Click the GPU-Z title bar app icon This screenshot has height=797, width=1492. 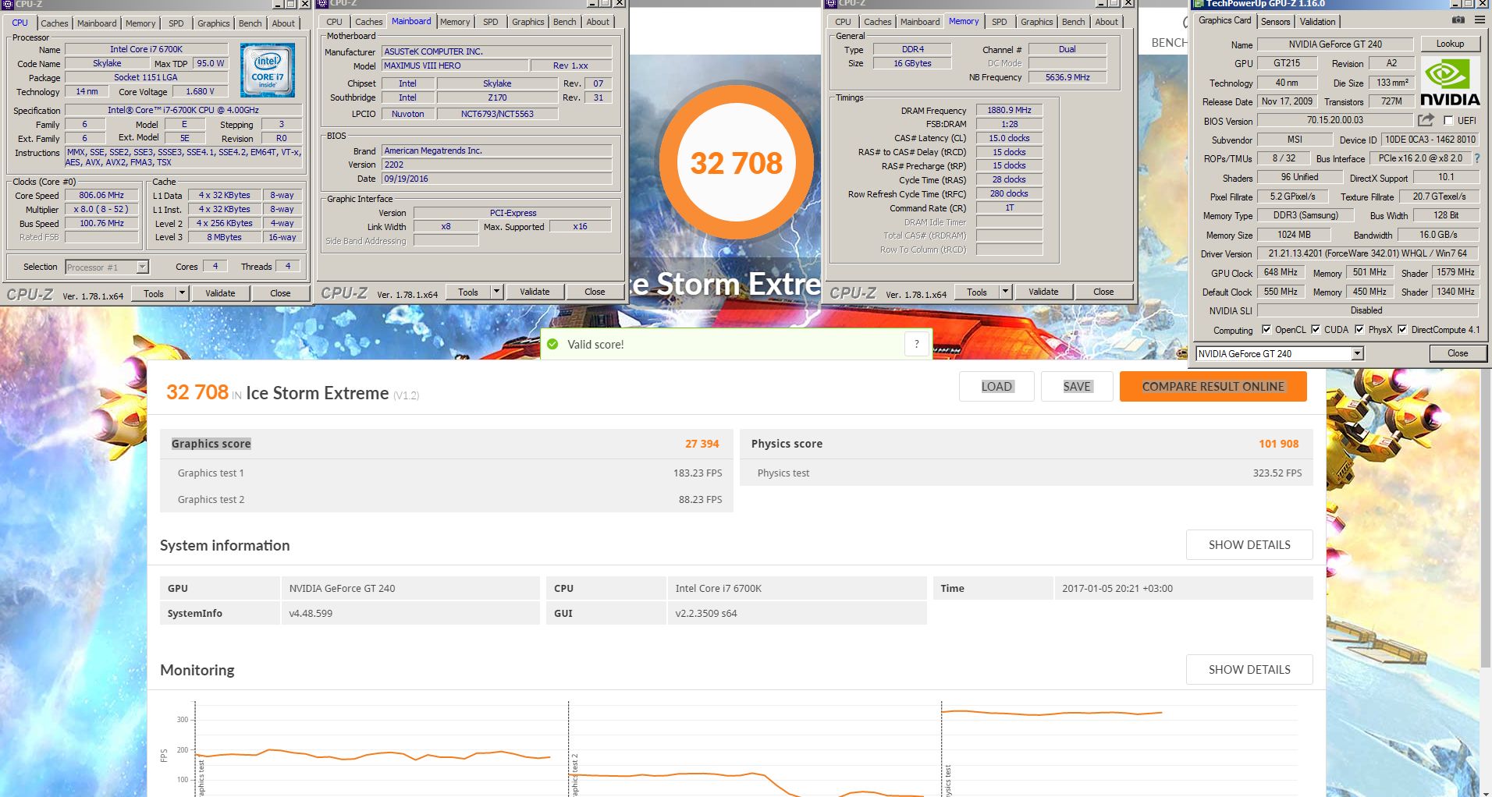(x=1199, y=4)
